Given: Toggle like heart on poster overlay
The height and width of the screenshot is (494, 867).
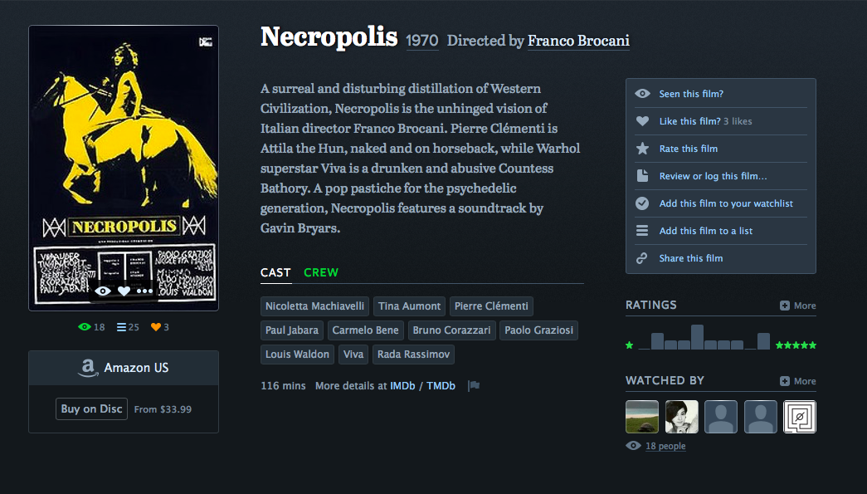Looking at the screenshot, I should pyautogui.click(x=124, y=291).
